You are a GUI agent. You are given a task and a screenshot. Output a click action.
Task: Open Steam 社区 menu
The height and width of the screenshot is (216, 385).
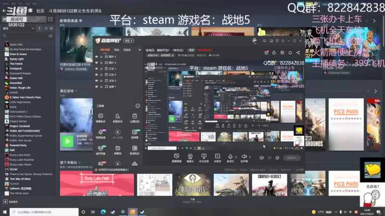click(40, 11)
